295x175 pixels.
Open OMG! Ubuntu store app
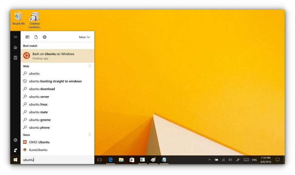pos(57,142)
